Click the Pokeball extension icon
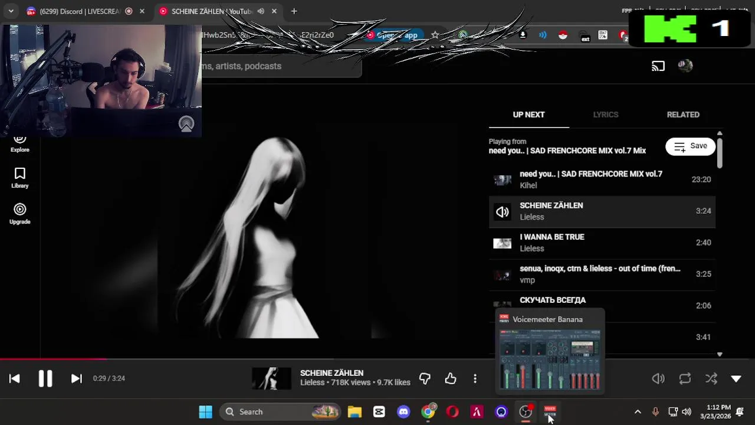This screenshot has width=755, height=425. (x=563, y=35)
